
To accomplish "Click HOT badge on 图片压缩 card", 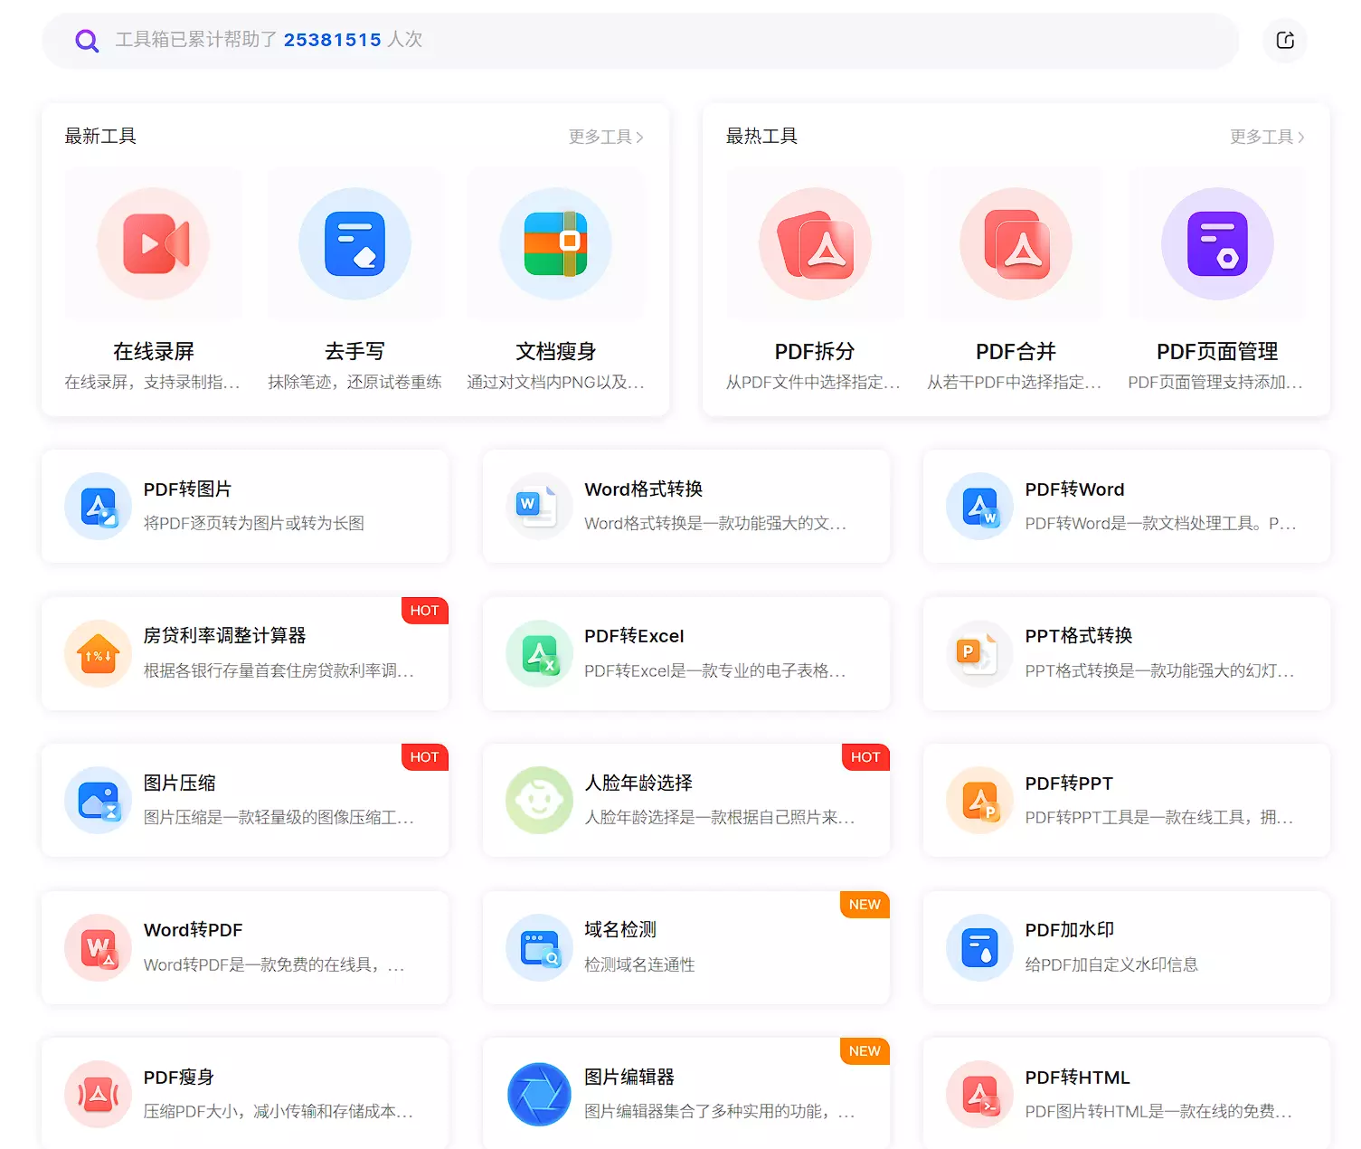I will (x=424, y=757).
